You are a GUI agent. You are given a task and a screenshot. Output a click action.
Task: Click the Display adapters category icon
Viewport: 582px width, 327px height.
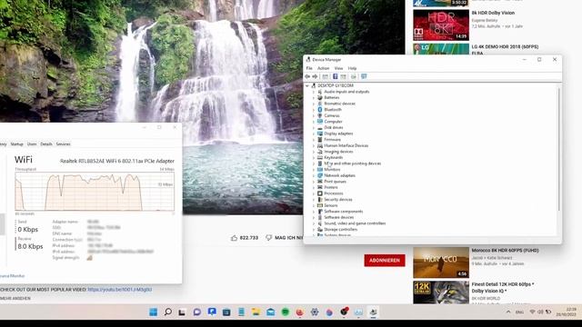320,134
